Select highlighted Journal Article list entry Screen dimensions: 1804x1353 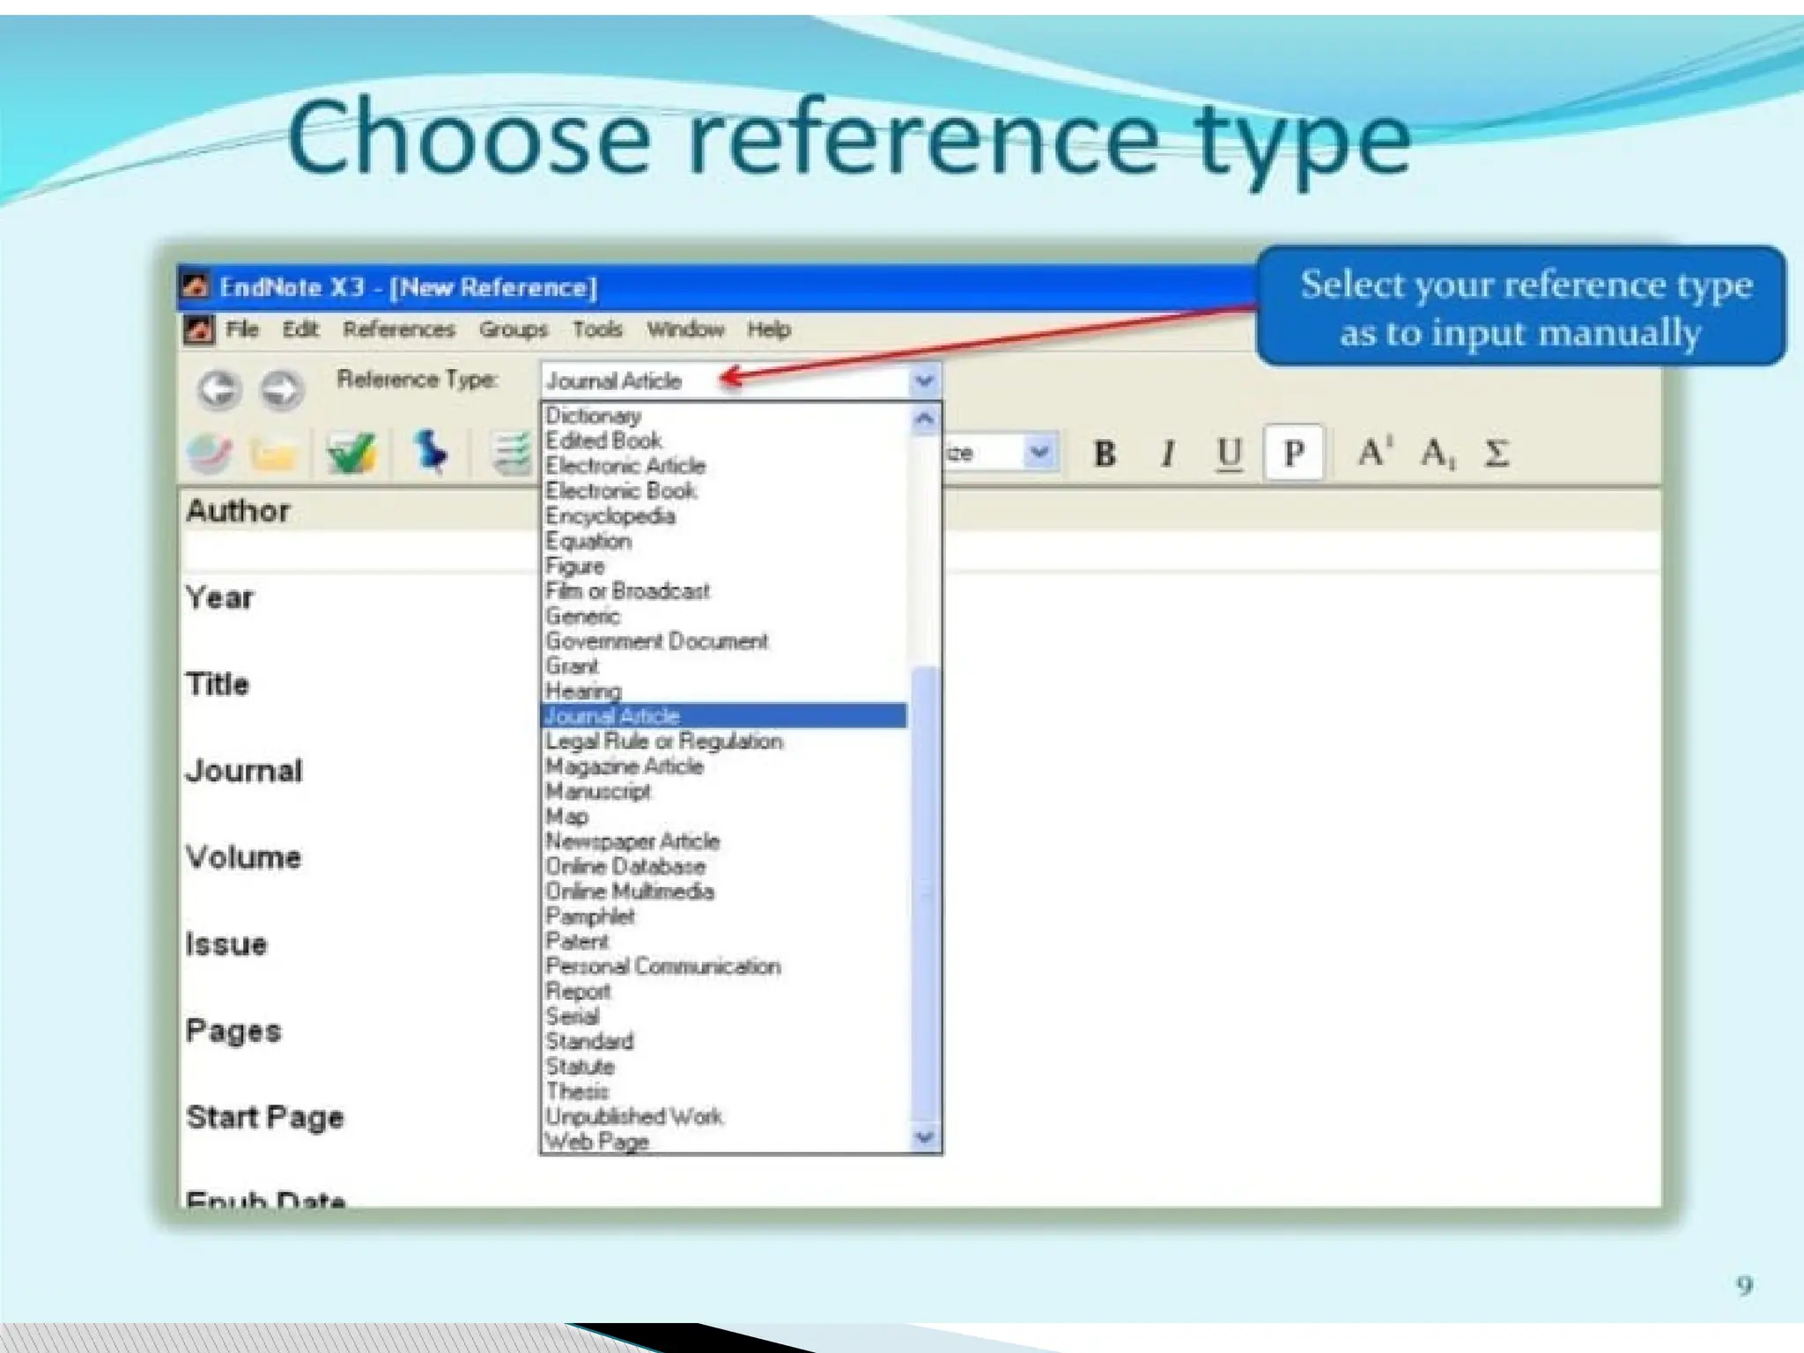click(724, 715)
